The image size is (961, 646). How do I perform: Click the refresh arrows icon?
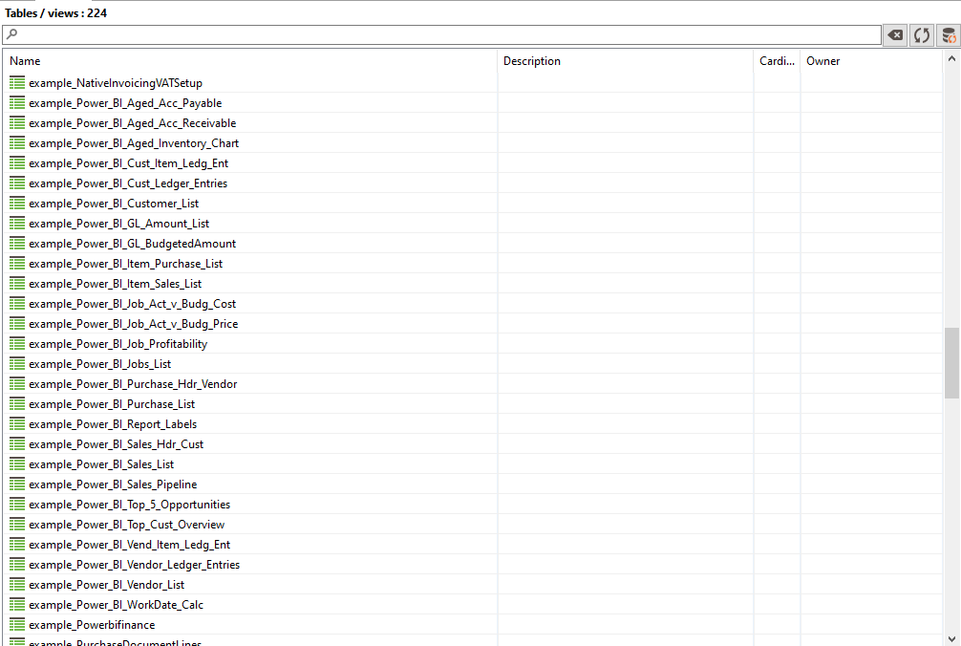[922, 35]
